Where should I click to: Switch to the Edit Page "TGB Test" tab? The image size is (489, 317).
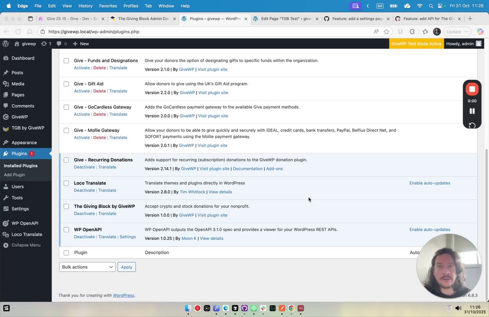click(x=286, y=19)
